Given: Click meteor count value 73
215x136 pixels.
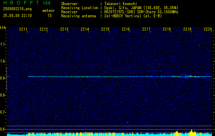Looking at the screenshot, I should click(50, 16).
